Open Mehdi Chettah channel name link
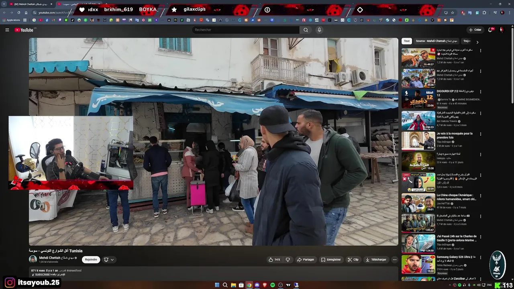 point(56,258)
